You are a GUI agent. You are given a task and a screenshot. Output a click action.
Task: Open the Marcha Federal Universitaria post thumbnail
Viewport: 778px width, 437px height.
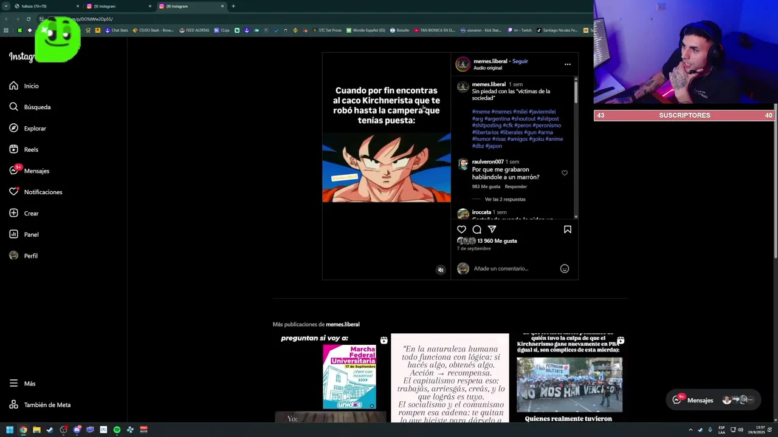point(331,377)
